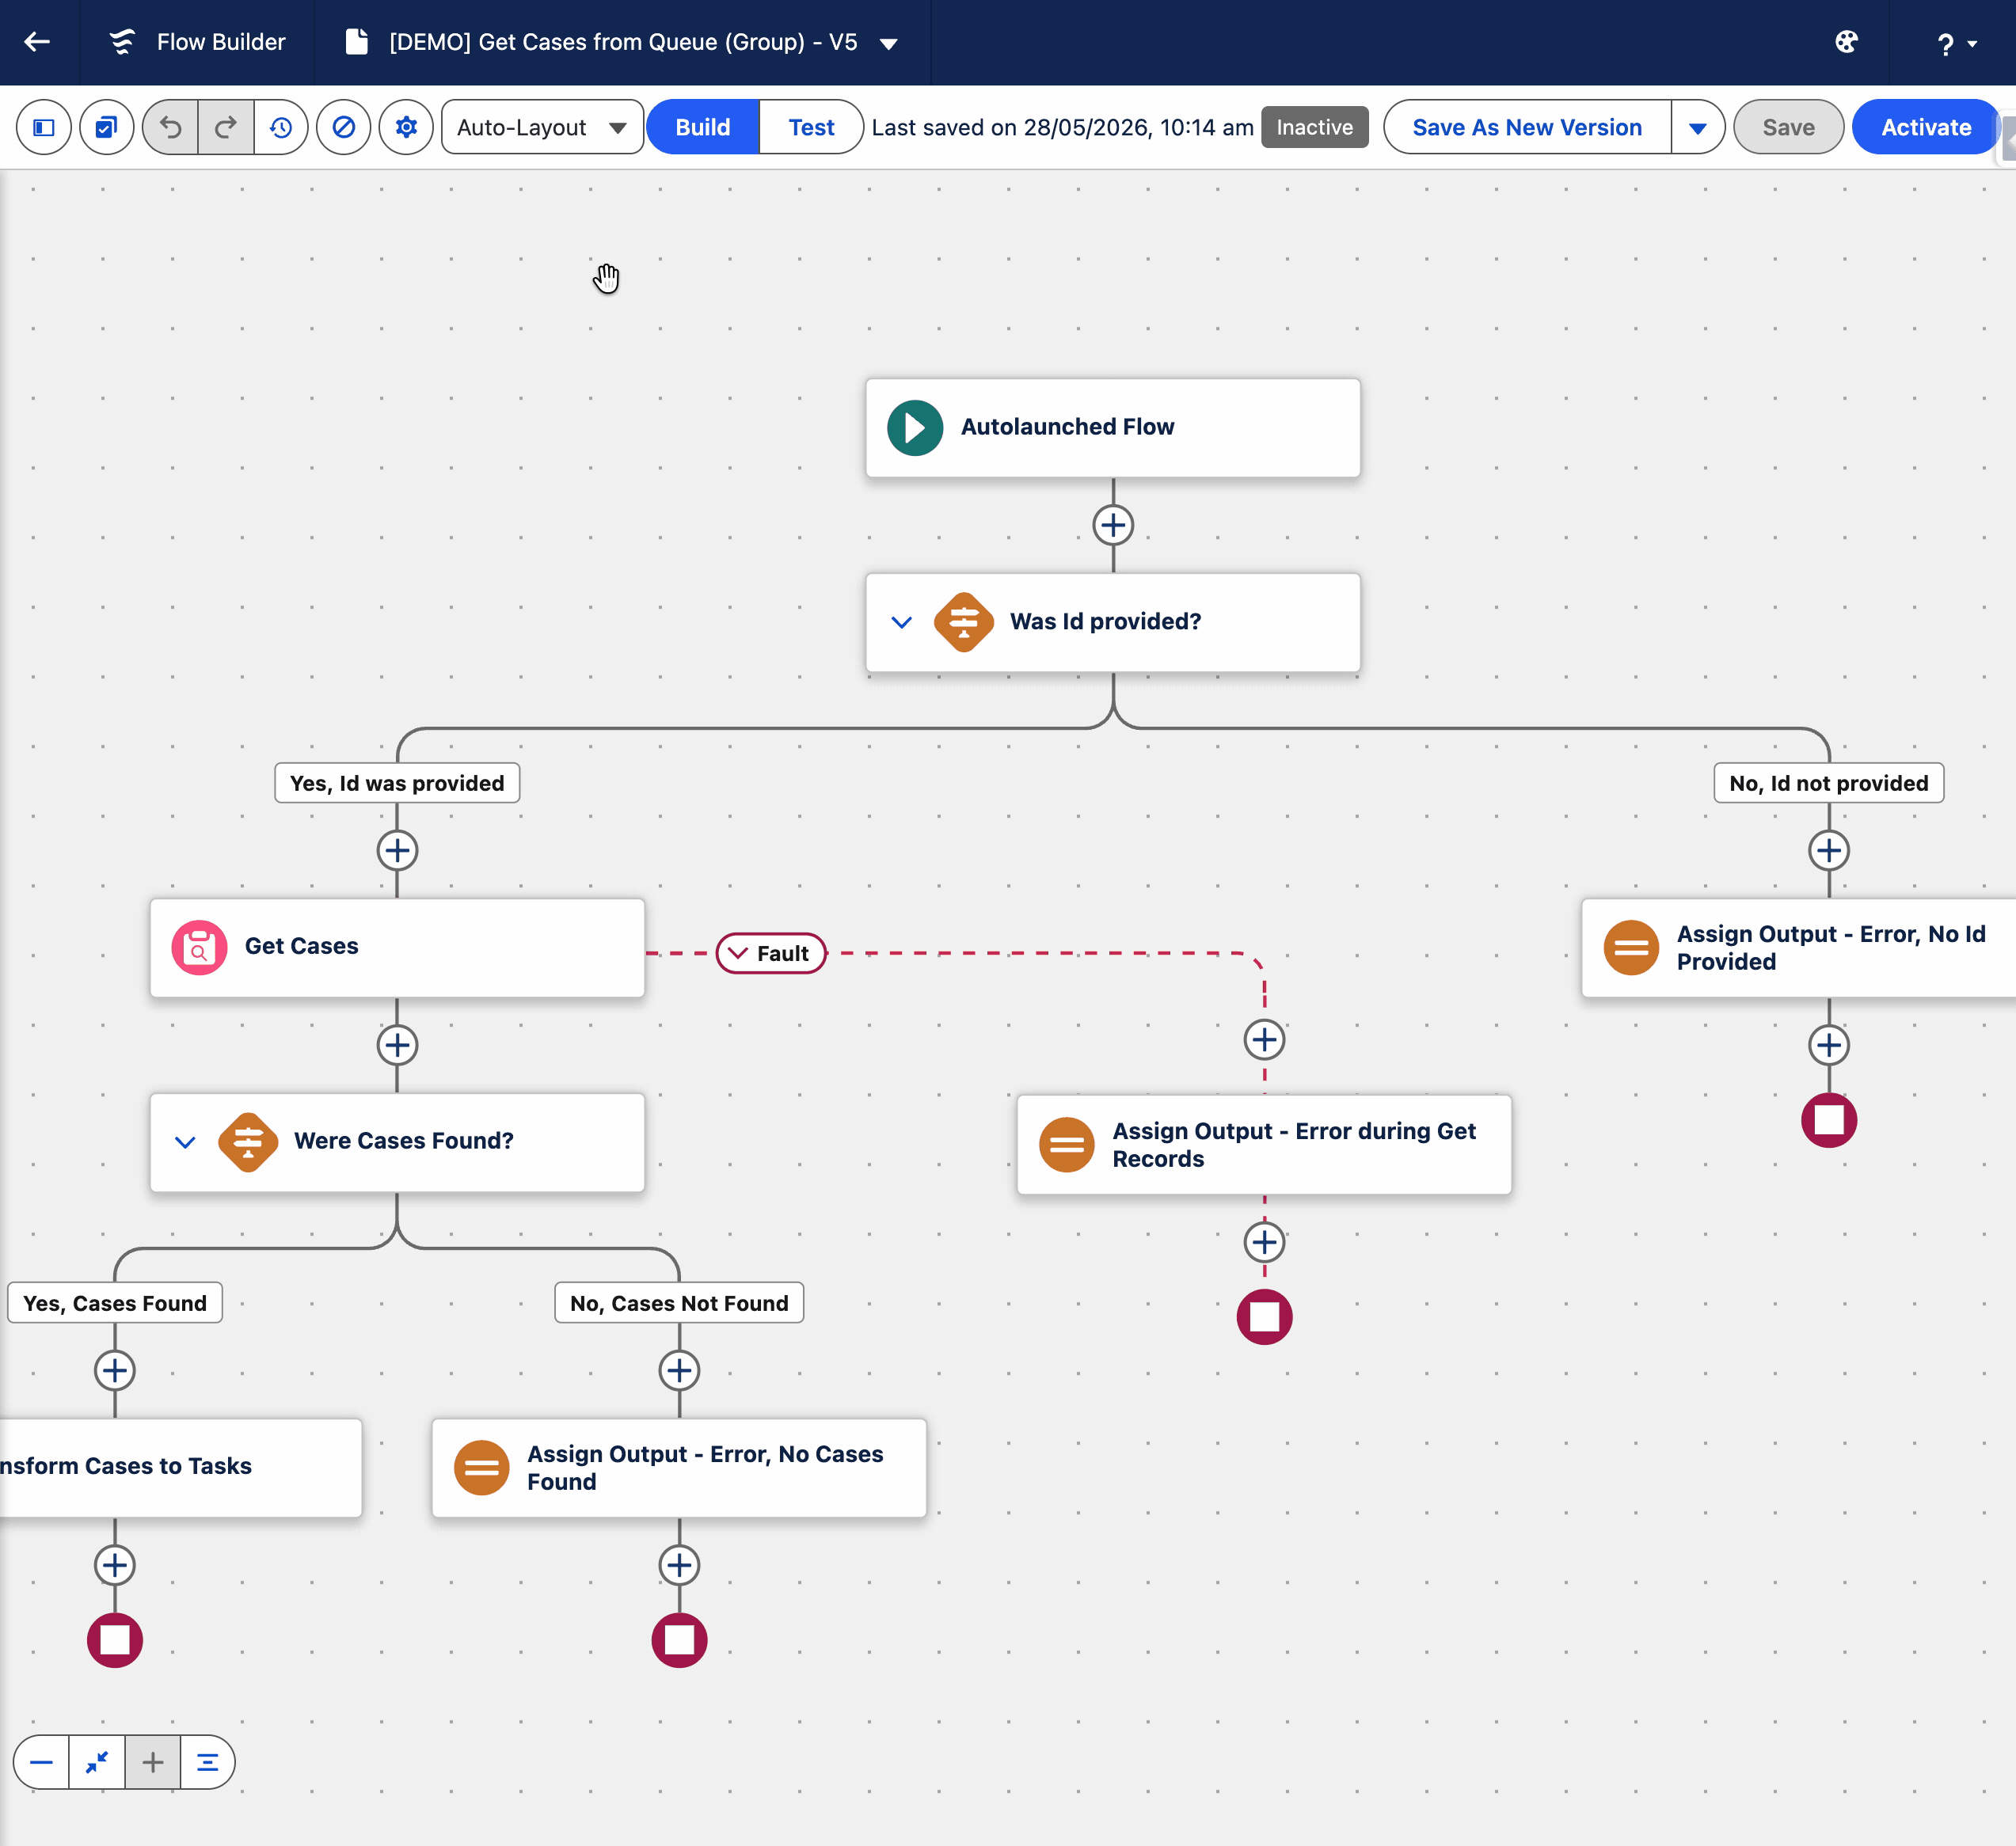Add element below Transform Cases to Tasks
The image size is (2016, 1846).
(x=115, y=1564)
